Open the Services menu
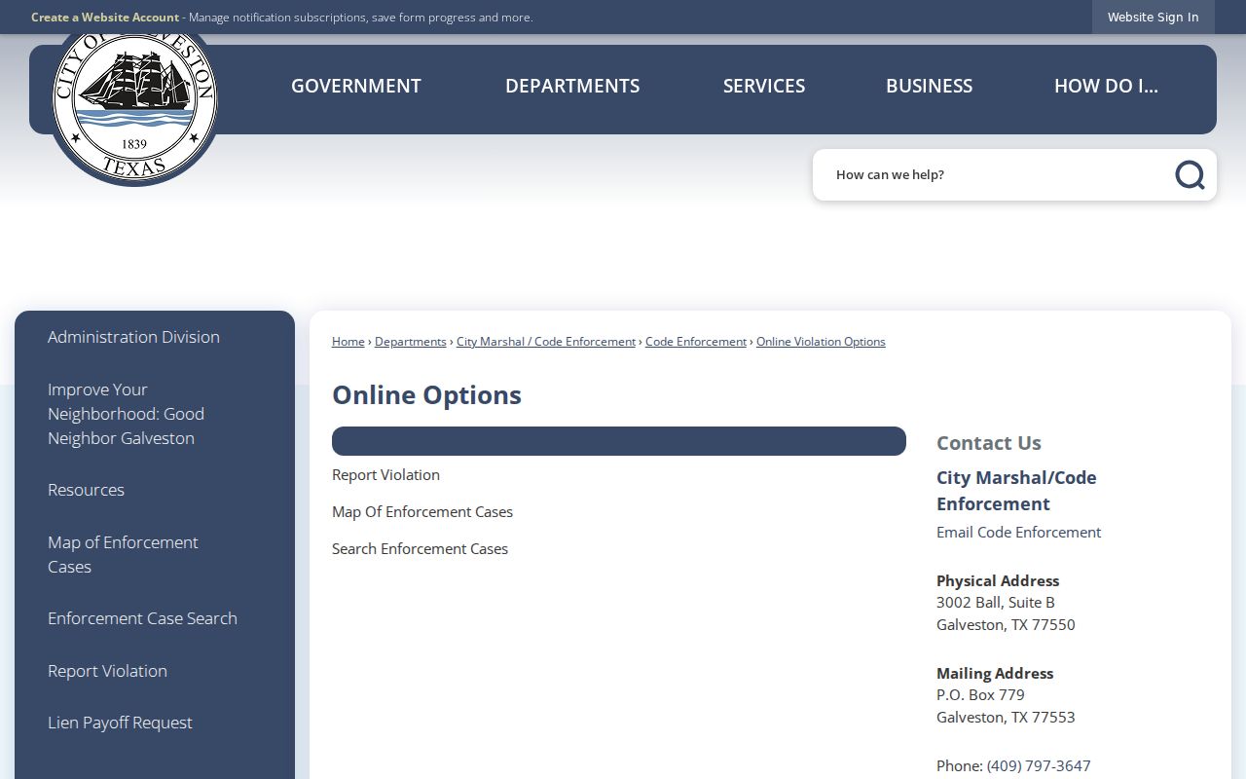Screen dimensions: 1246x779 [x=764, y=86]
